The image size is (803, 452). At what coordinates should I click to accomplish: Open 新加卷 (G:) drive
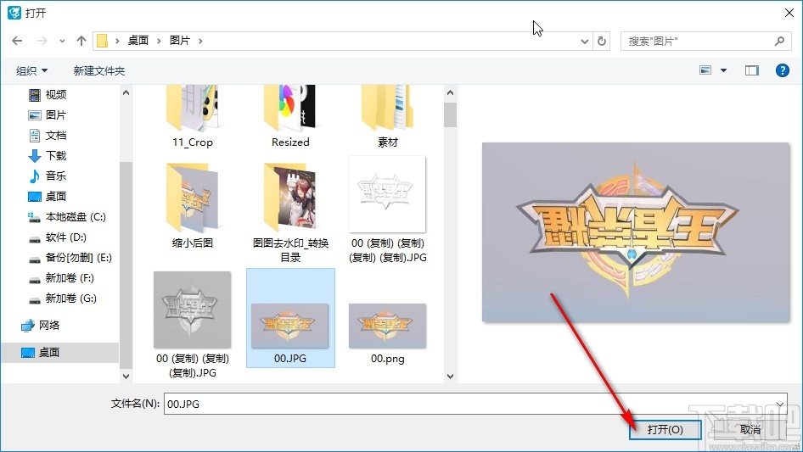pyautogui.click(x=70, y=298)
